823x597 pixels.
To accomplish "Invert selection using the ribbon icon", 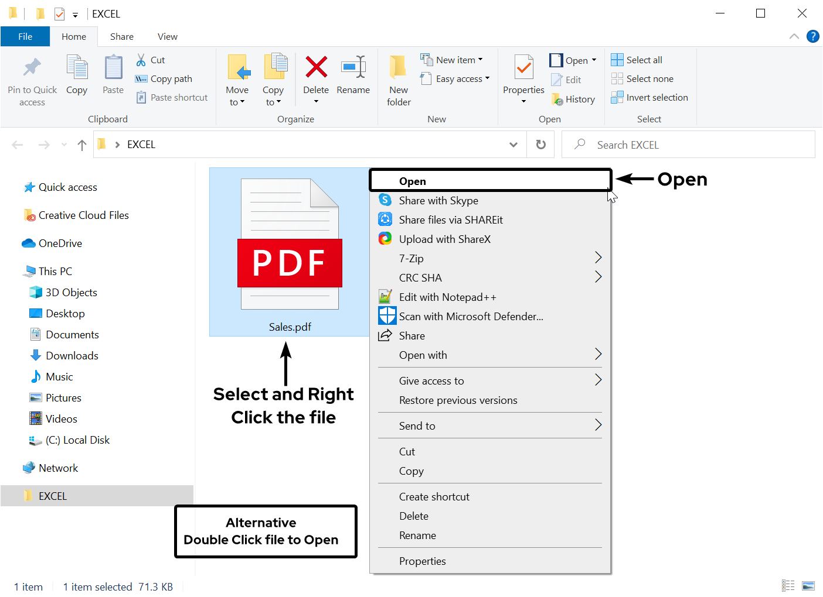I will (649, 97).
